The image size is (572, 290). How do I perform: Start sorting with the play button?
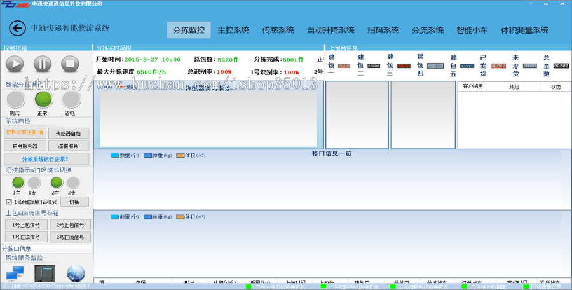[15, 64]
